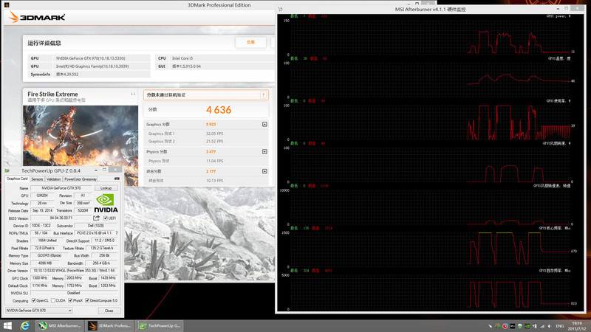Click the Memory Size 4096 MB field

coord(46,263)
